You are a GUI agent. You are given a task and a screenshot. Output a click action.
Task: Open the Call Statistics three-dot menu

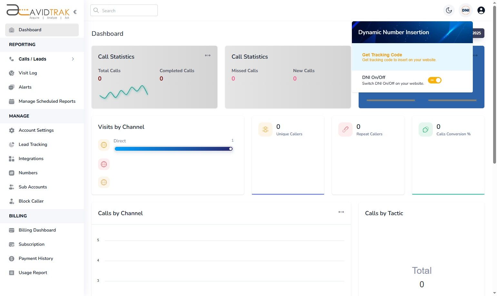(208, 55)
